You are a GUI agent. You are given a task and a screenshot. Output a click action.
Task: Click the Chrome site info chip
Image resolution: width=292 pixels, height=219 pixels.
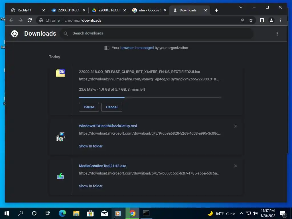click(50, 20)
